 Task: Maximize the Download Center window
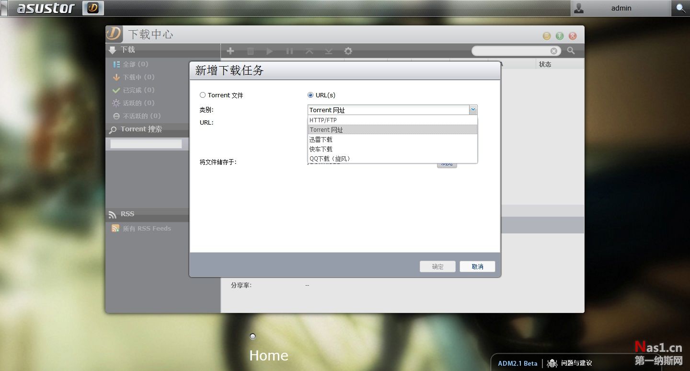point(560,36)
